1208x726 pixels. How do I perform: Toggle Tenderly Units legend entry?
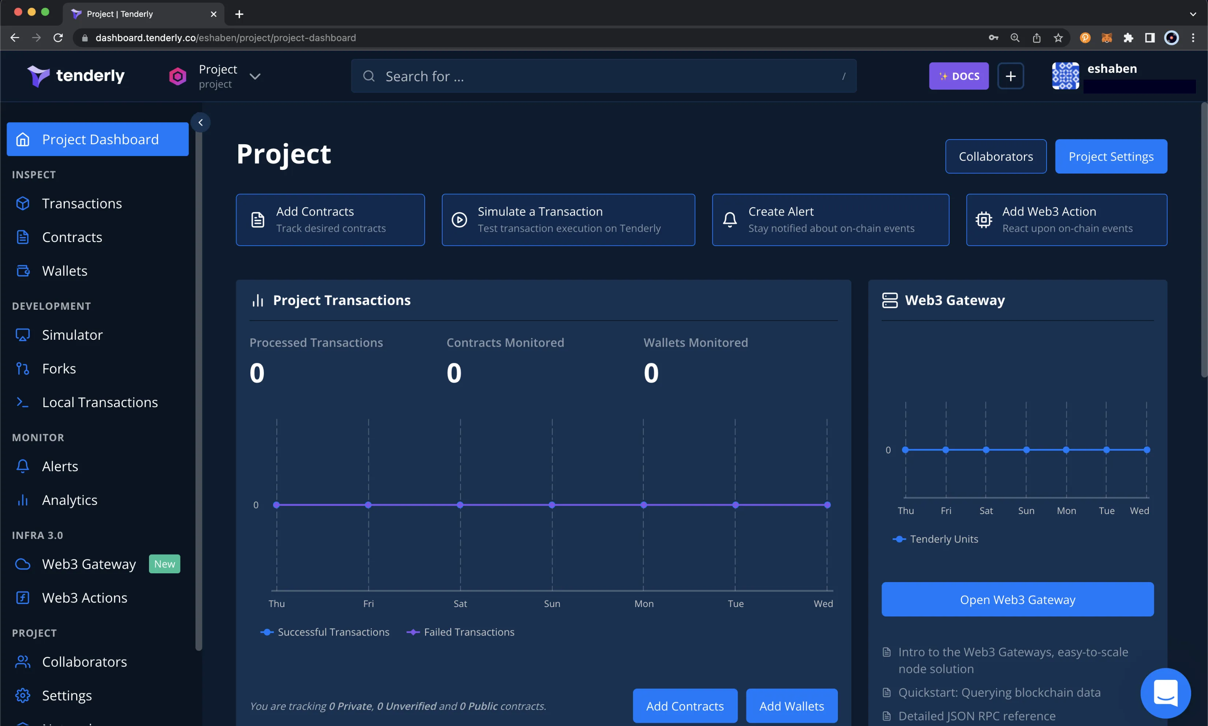click(935, 539)
